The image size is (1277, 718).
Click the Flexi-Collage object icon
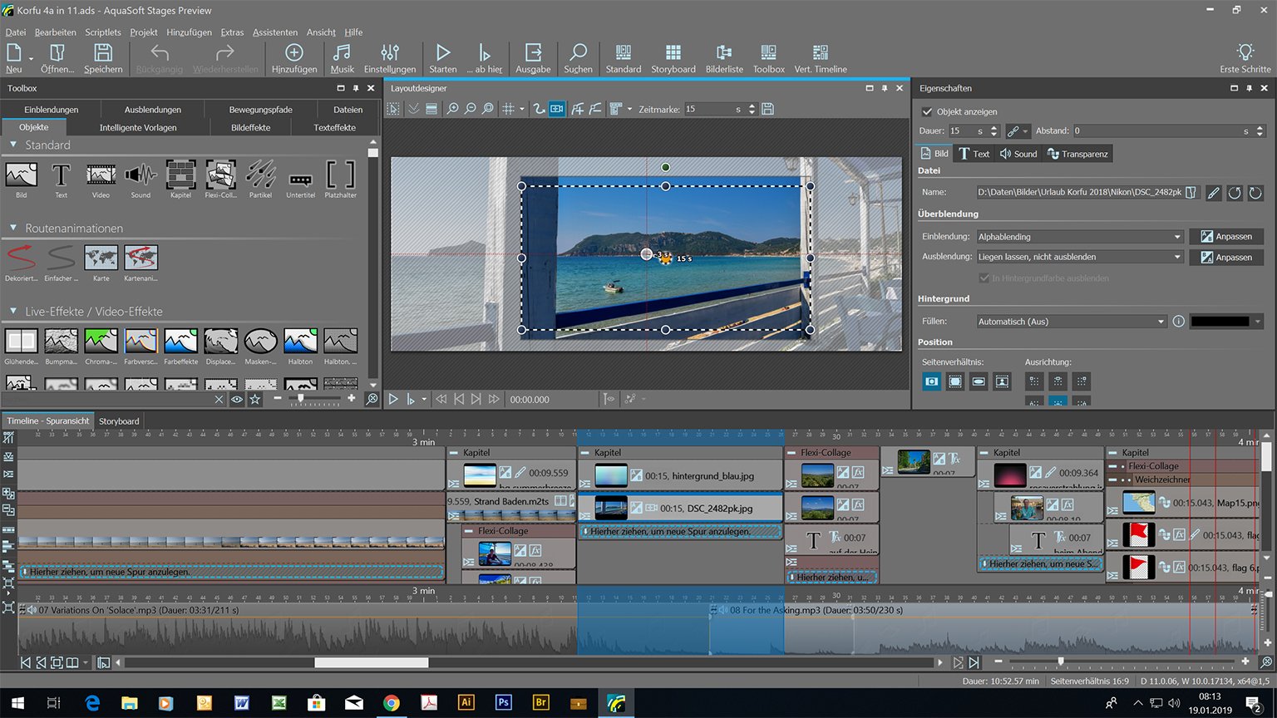(x=220, y=175)
